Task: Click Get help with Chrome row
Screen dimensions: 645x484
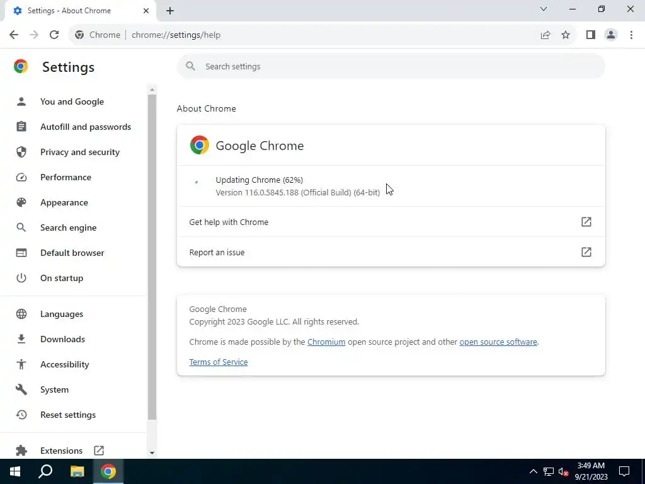Action: (391, 222)
